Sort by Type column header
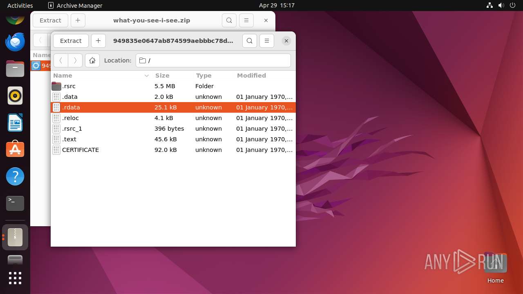 point(213,76)
